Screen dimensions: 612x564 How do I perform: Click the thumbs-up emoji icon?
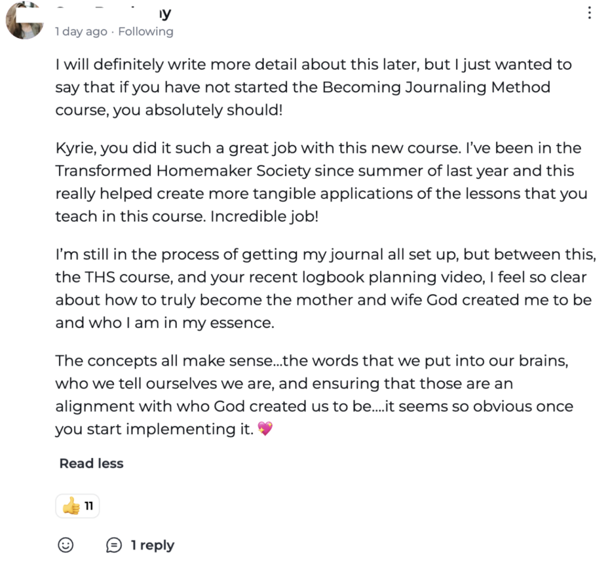[x=71, y=507]
